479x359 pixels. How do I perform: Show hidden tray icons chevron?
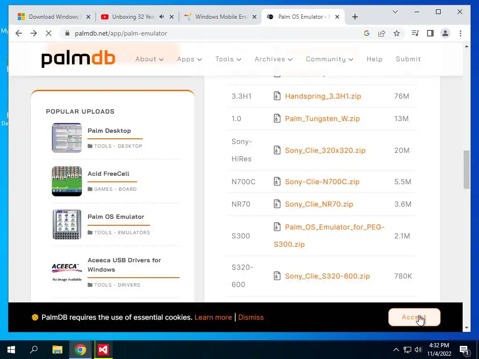point(396,350)
